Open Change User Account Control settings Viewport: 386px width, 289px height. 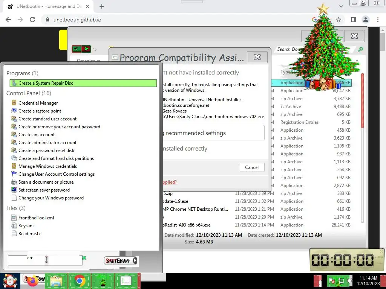57,174
